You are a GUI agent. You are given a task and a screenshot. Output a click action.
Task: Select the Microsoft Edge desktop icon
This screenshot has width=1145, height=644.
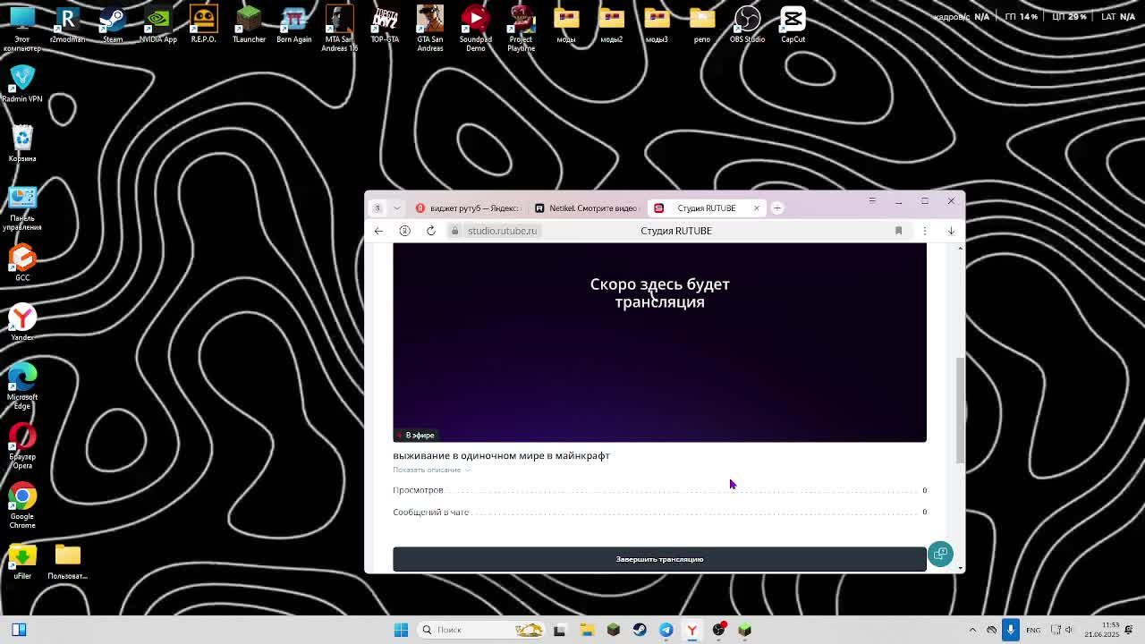tap(22, 387)
